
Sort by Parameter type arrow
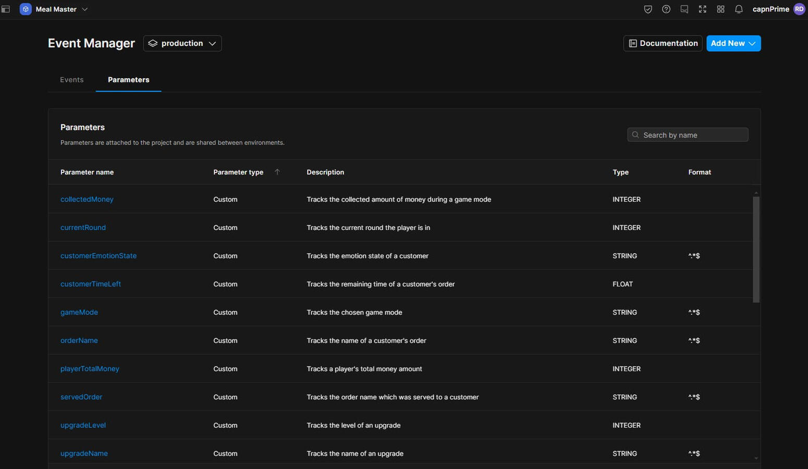click(x=277, y=172)
